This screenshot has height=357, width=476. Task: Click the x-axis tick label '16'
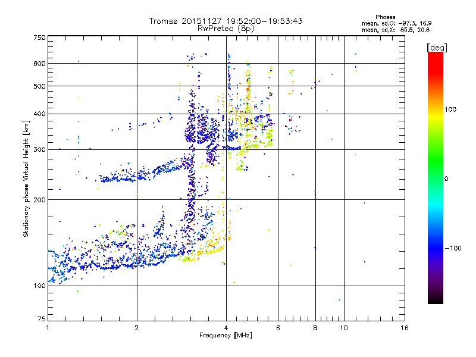405,328
